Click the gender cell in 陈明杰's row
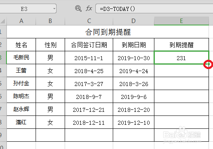Image resolution: width=213 pixels, height=149 pixels. point(51,97)
